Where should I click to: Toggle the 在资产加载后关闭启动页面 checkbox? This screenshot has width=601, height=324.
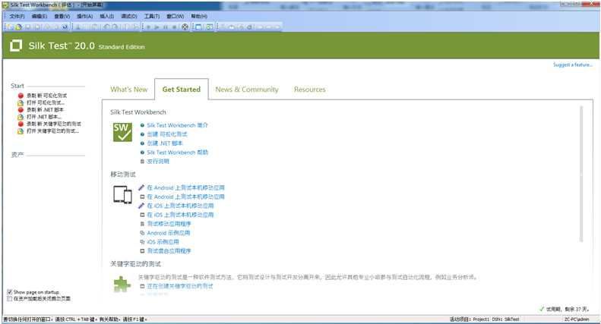[10, 298]
